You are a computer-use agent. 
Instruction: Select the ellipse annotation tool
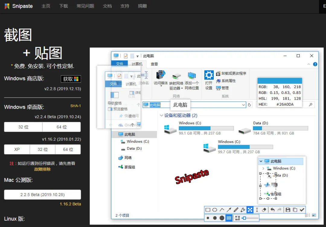(215, 210)
